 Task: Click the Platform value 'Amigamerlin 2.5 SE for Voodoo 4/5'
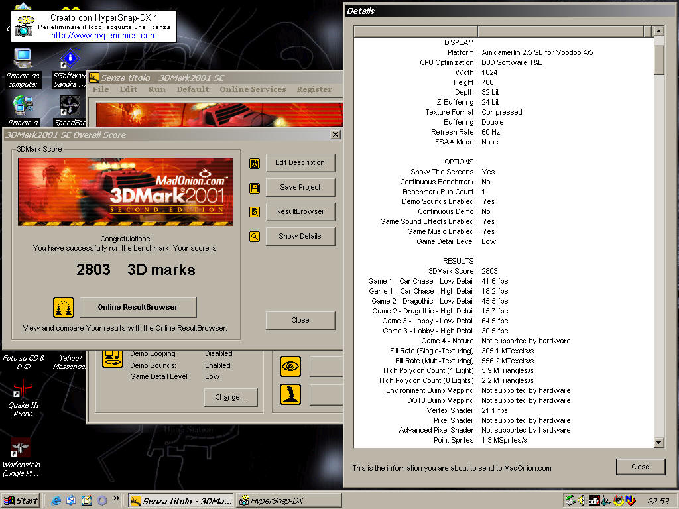coord(537,52)
